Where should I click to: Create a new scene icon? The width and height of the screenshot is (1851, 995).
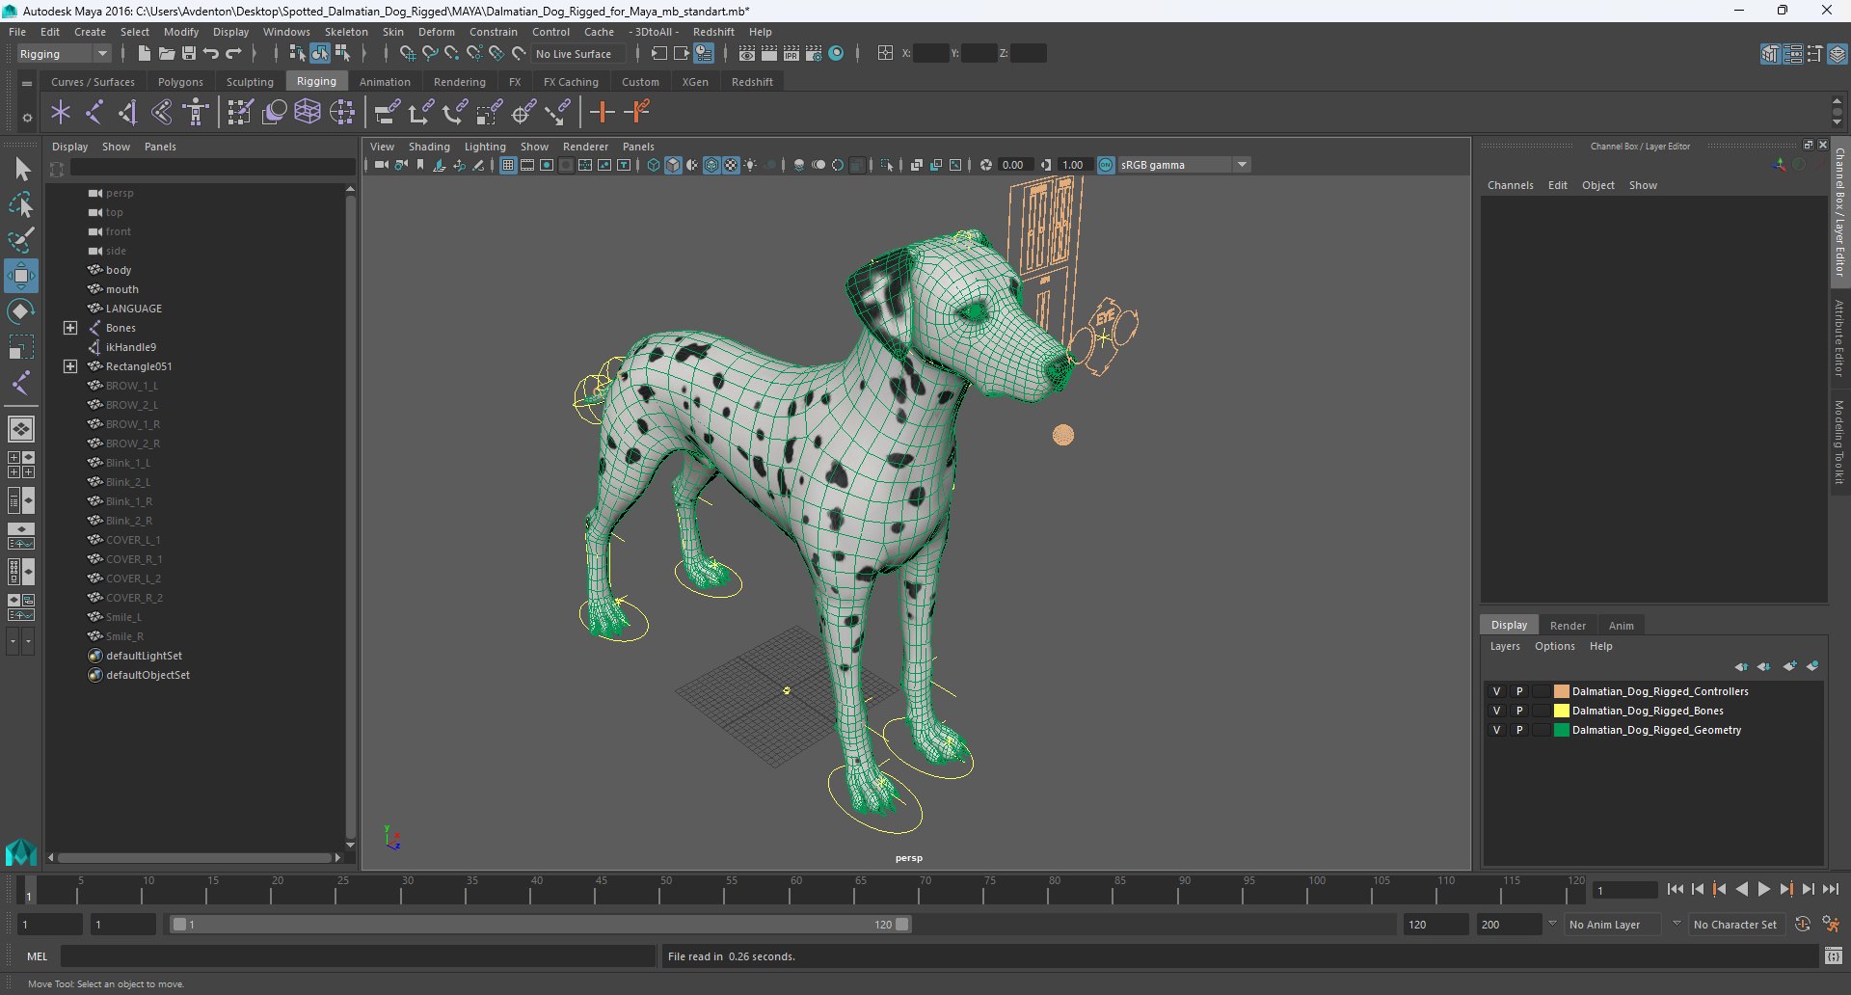144,54
